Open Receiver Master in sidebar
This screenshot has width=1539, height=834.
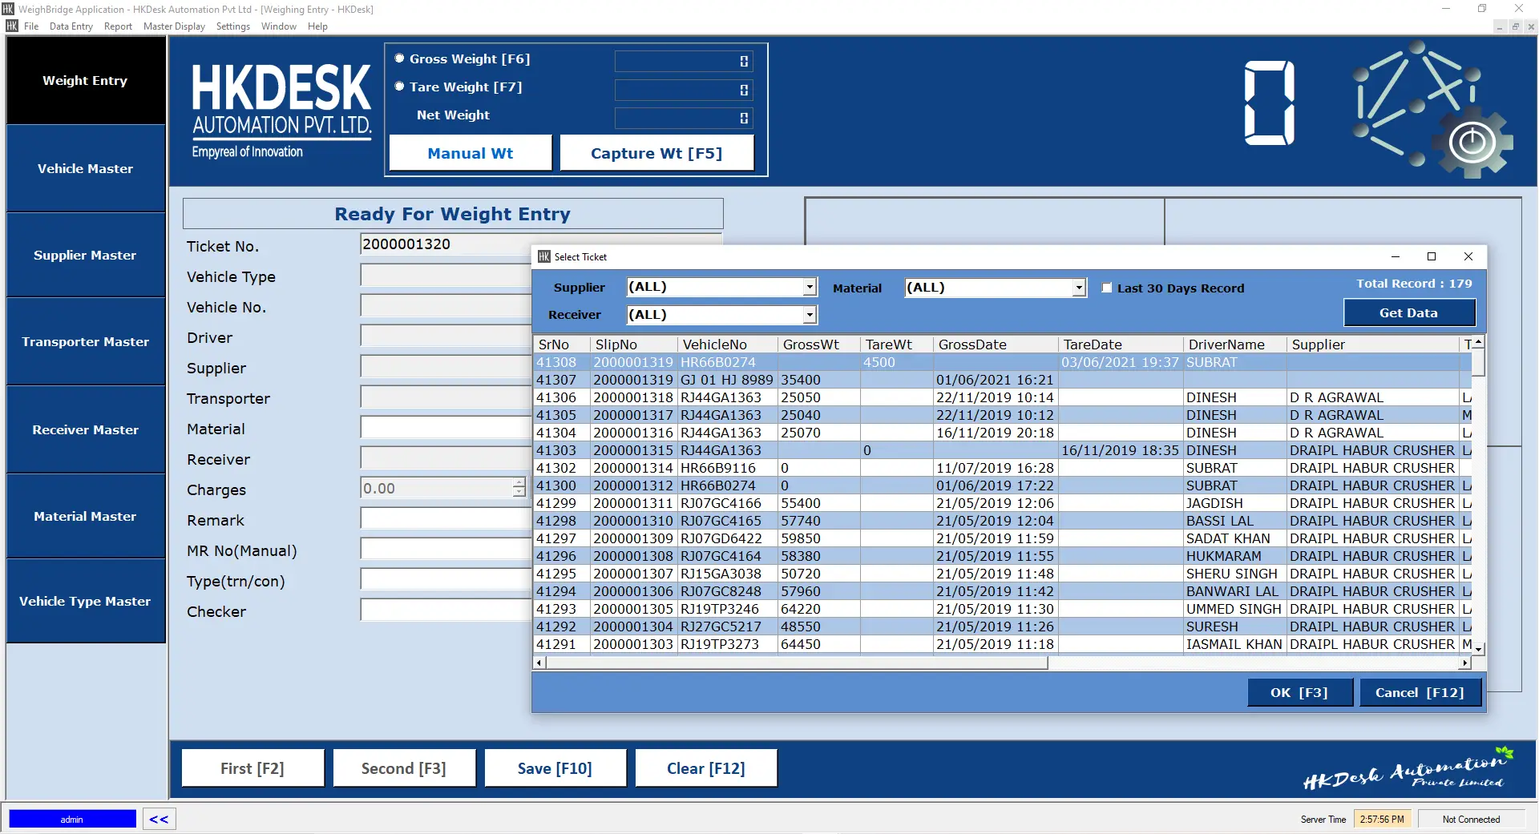[86, 429]
